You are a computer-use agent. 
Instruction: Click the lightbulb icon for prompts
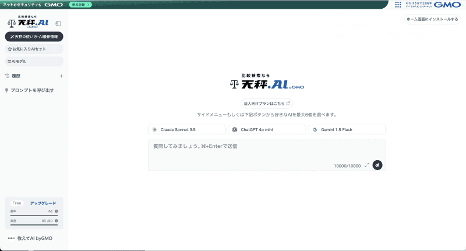tap(6, 90)
